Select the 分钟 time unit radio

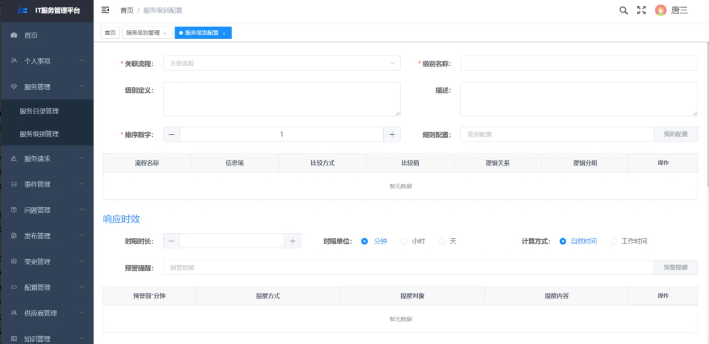click(365, 241)
